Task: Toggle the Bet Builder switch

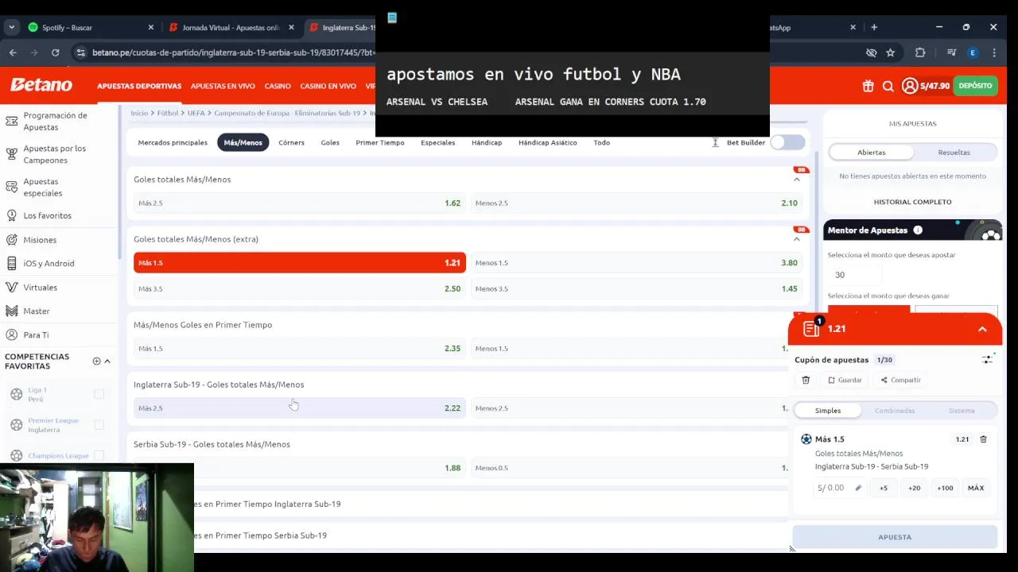Action: [787, 142]
